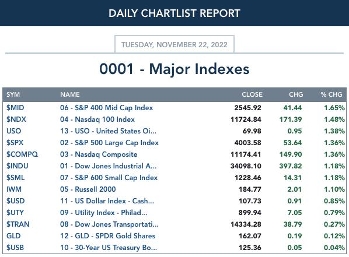This screenshot has height=257, width=349.
Task: Open the $MID symbol link
Action: click(15, 108)
